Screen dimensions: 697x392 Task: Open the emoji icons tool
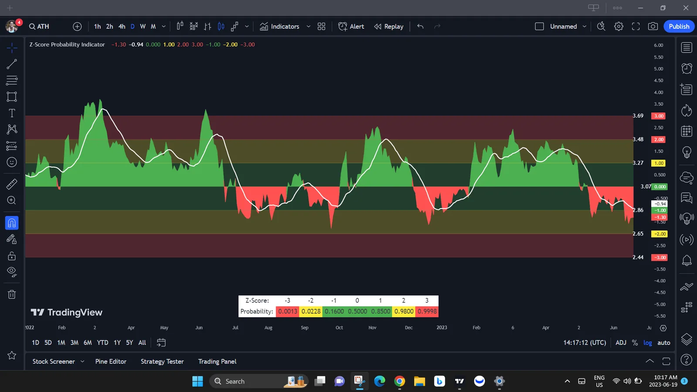(x=12, y=162)
